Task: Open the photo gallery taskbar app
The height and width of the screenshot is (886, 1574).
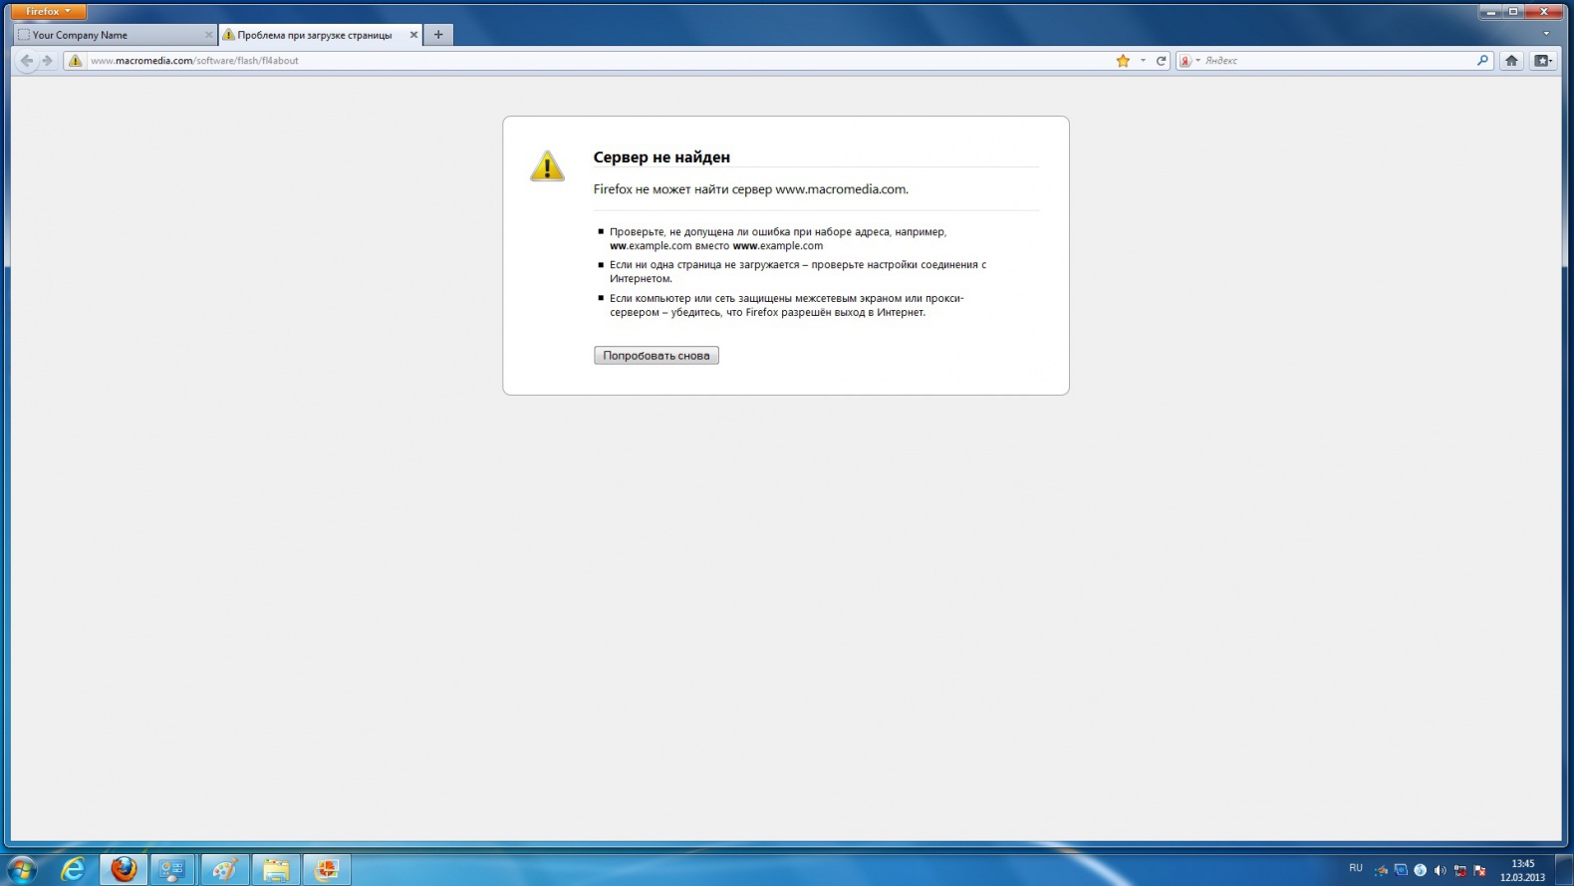Action: (x=327, y=870)
